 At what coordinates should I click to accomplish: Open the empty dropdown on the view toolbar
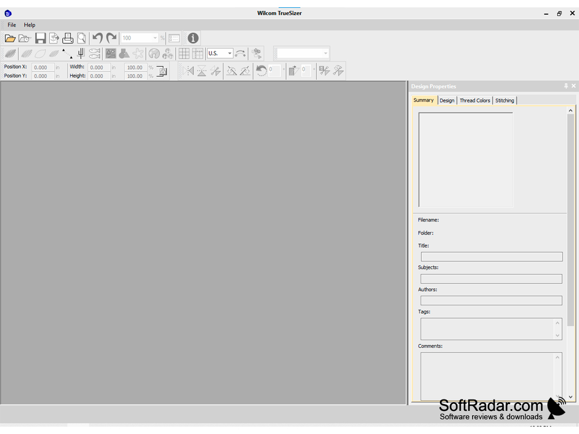(302, 54)
